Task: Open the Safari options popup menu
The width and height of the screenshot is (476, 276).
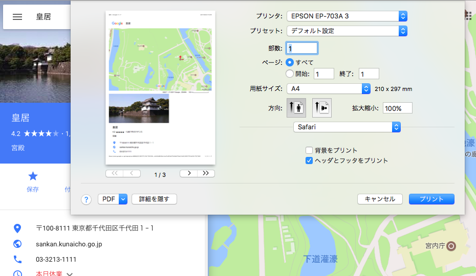Action: coord(347,127)
